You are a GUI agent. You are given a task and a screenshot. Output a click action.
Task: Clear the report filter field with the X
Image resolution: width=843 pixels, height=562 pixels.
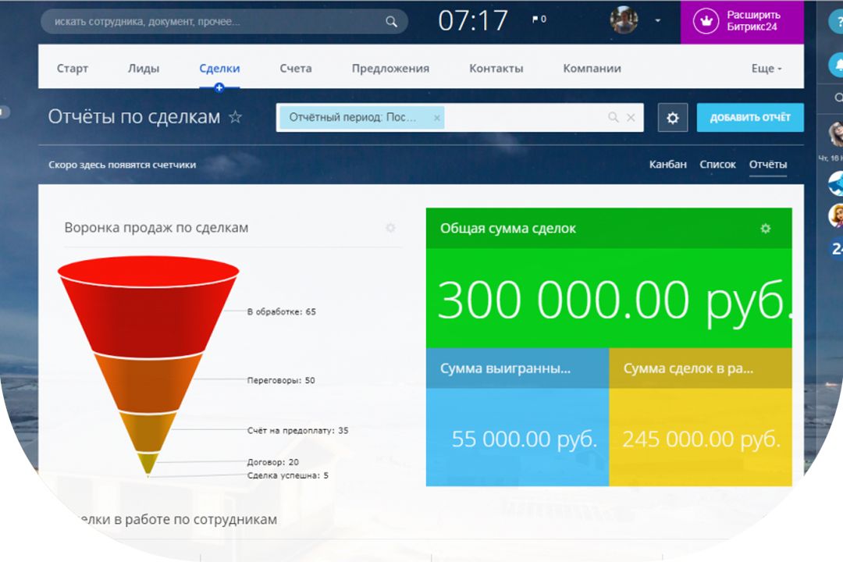(631, 118)
